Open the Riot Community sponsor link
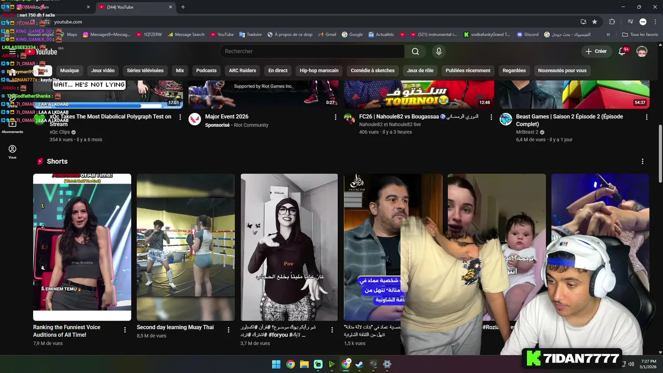The height and width of the screenshot is (373, 663). [x=251, y=125]
